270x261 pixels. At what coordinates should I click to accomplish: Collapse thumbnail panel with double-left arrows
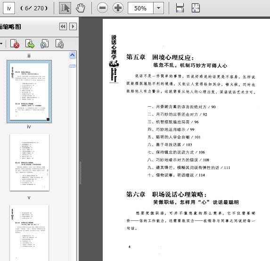[63, 26]
